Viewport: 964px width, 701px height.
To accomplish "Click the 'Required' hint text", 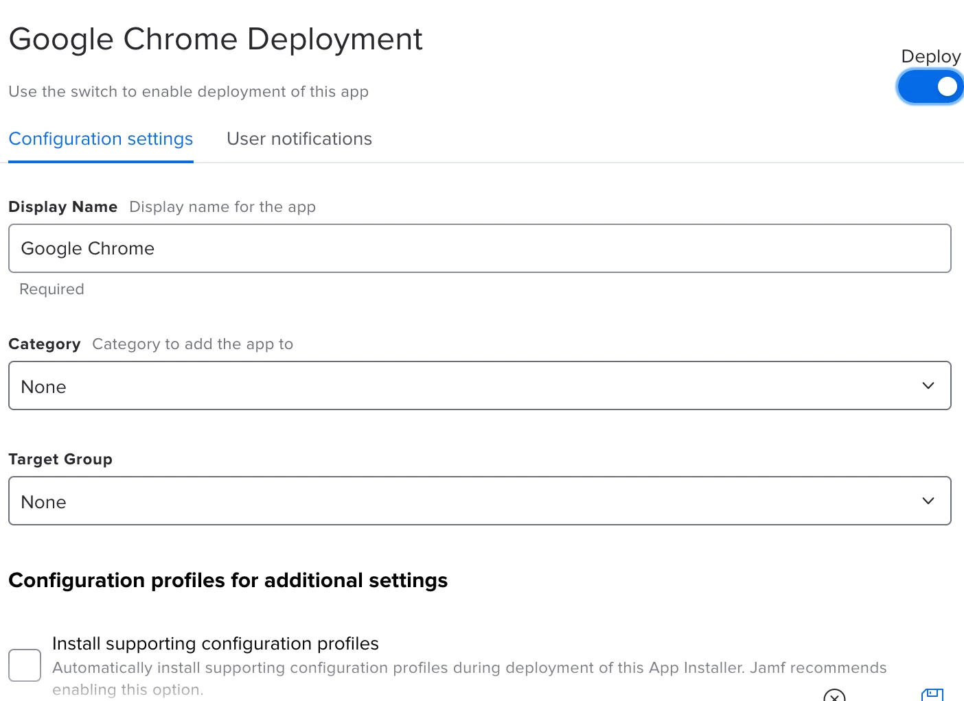I will pyautogui.click(x=51, y=289).
